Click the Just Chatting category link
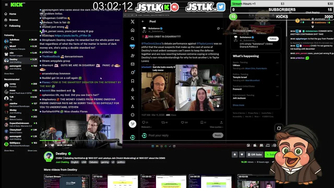 [62, 162]
